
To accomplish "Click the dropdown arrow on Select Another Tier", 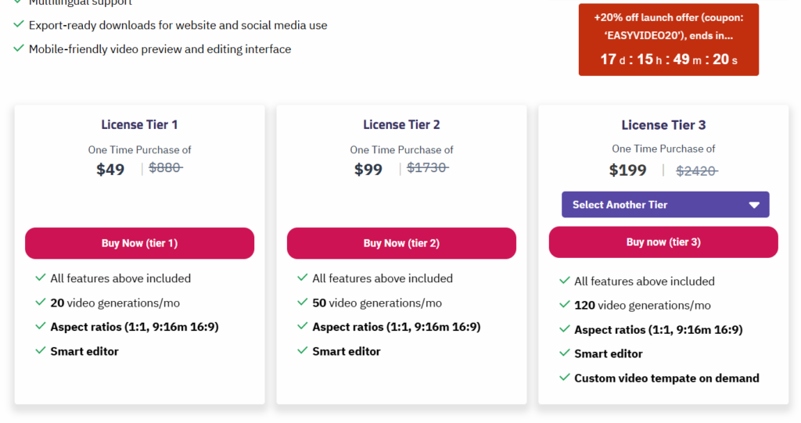I will coord(754,205).
